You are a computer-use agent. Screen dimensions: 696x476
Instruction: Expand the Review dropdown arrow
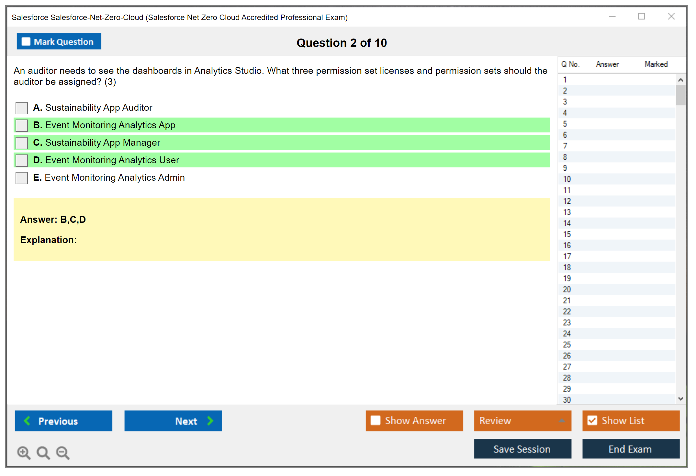click(562, 421)
